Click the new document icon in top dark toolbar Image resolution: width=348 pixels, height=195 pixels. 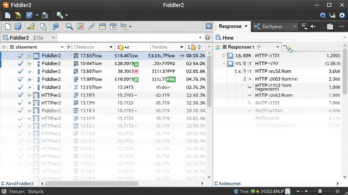tap(7, 15)
